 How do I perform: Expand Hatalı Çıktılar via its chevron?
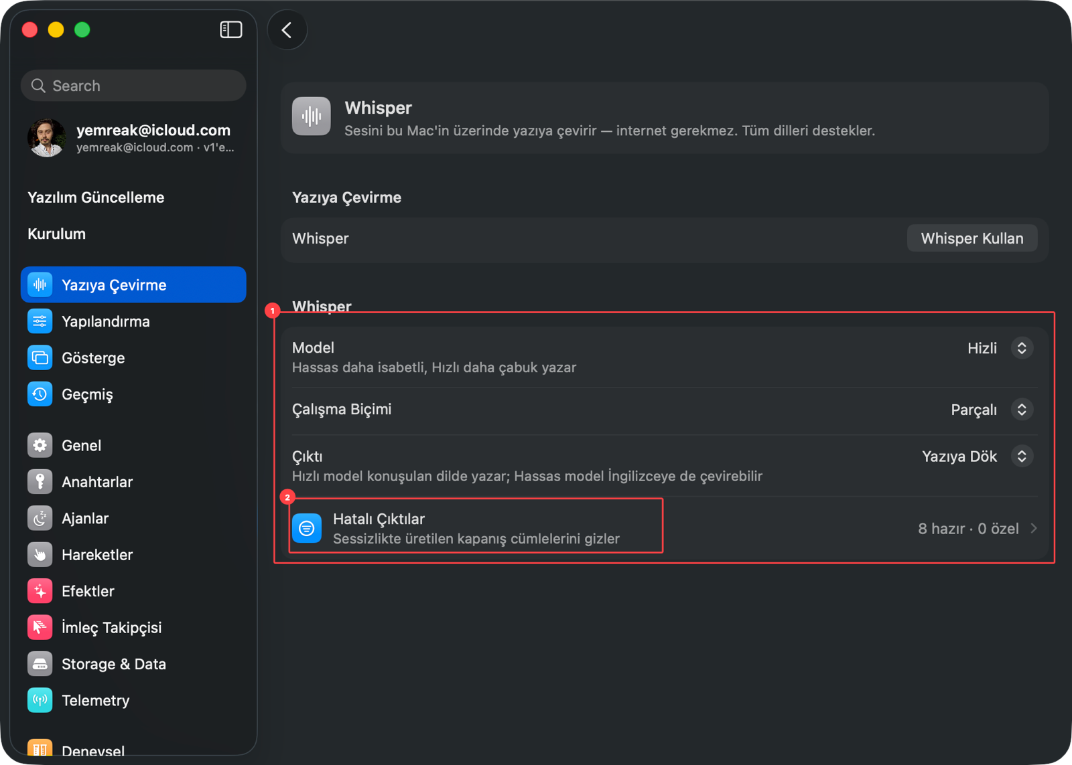tap(1034, 529)
